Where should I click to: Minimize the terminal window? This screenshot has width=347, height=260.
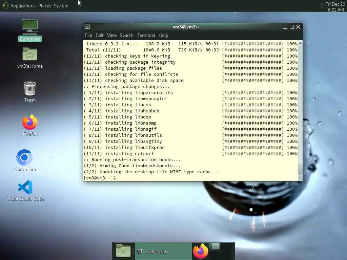(x=285, y=27)
